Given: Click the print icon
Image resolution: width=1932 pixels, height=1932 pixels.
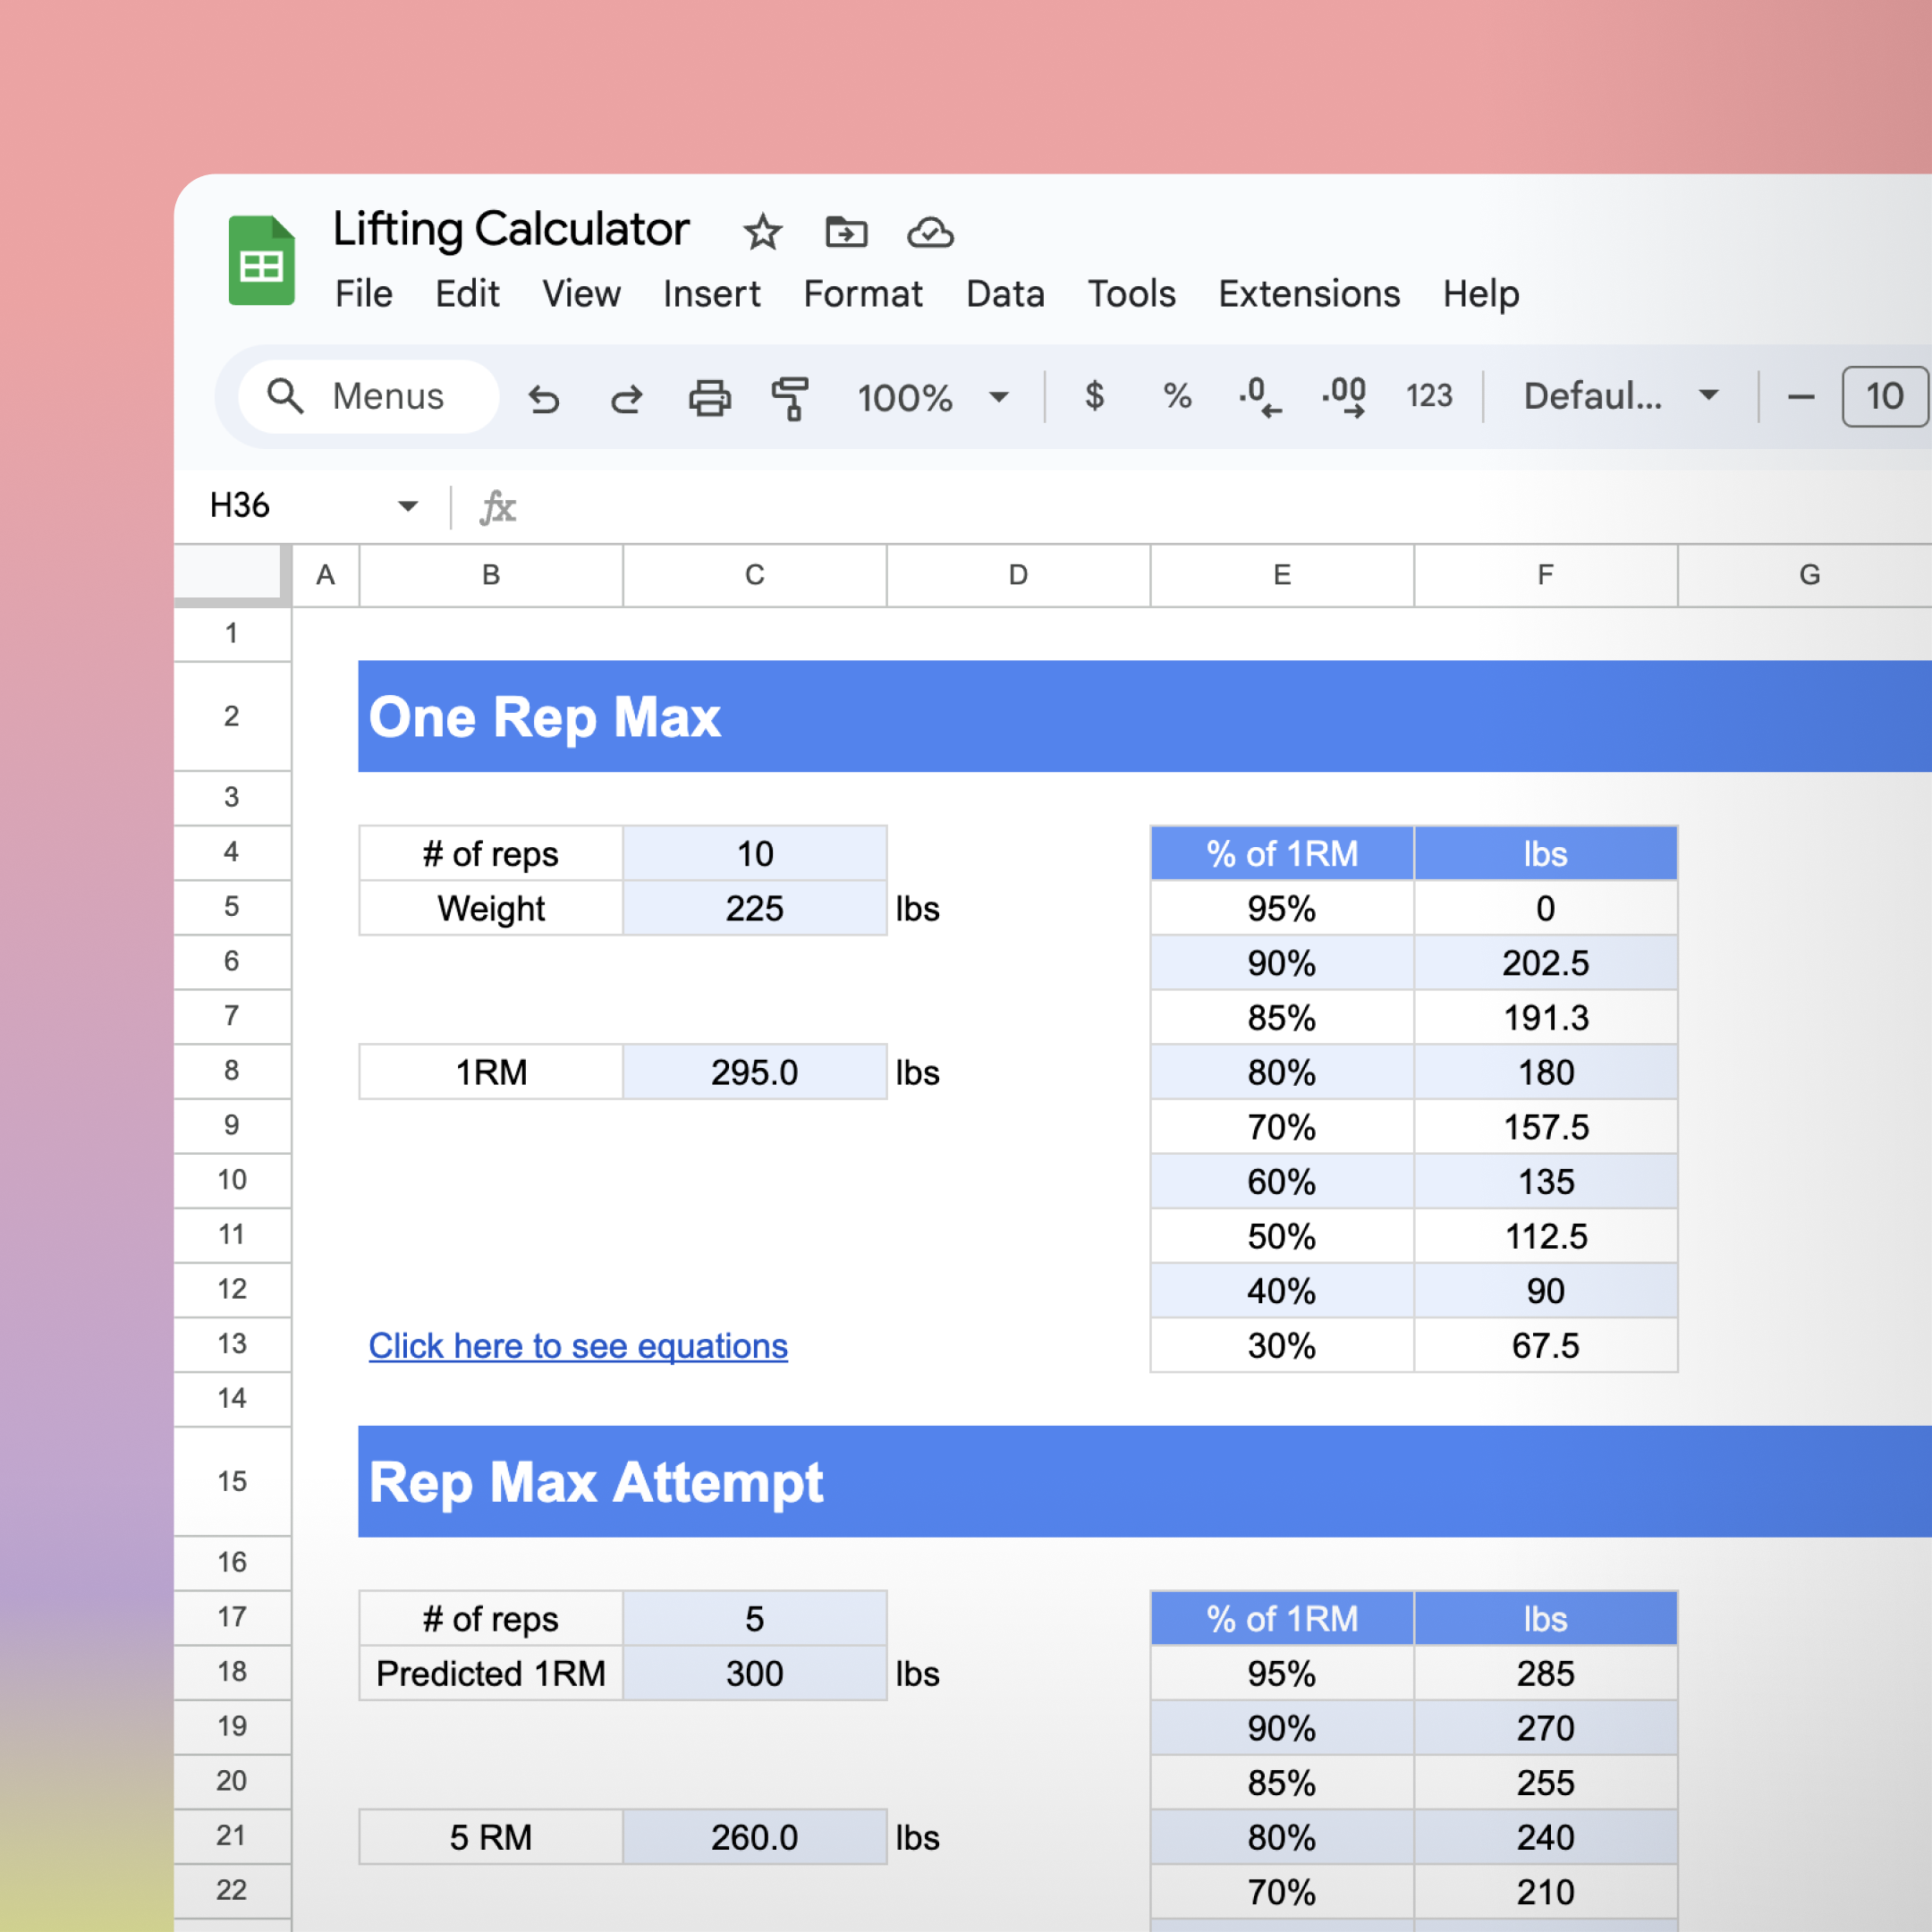Looking at the screenshot, I should (x=709, y=398).
